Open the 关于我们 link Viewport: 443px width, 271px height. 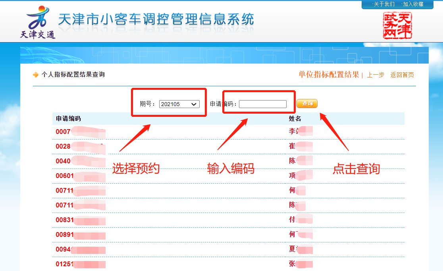384,4
